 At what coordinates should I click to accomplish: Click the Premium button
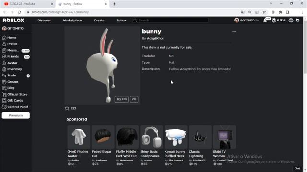point(16,115)
